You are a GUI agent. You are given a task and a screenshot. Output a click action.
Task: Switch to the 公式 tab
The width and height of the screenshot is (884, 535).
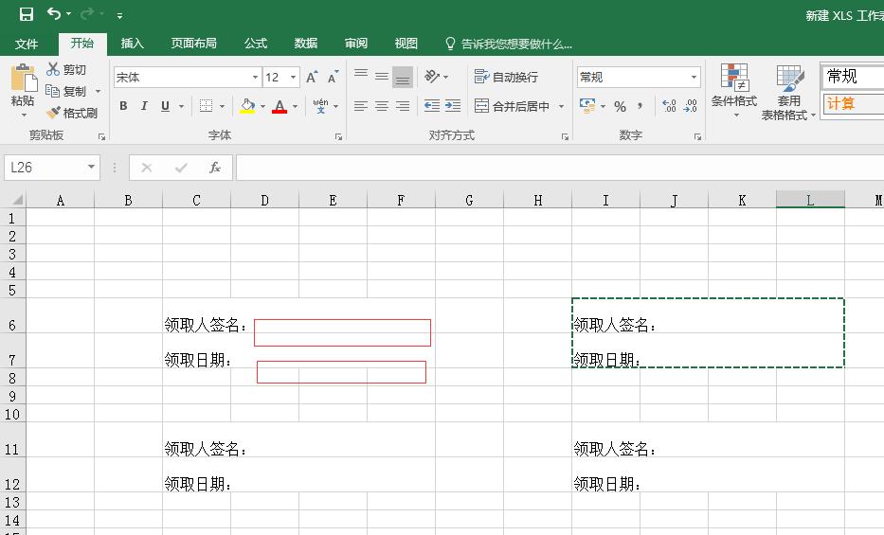point(256,44)
